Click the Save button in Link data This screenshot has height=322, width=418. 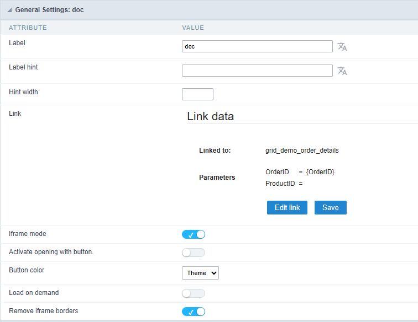pos(331,207)
